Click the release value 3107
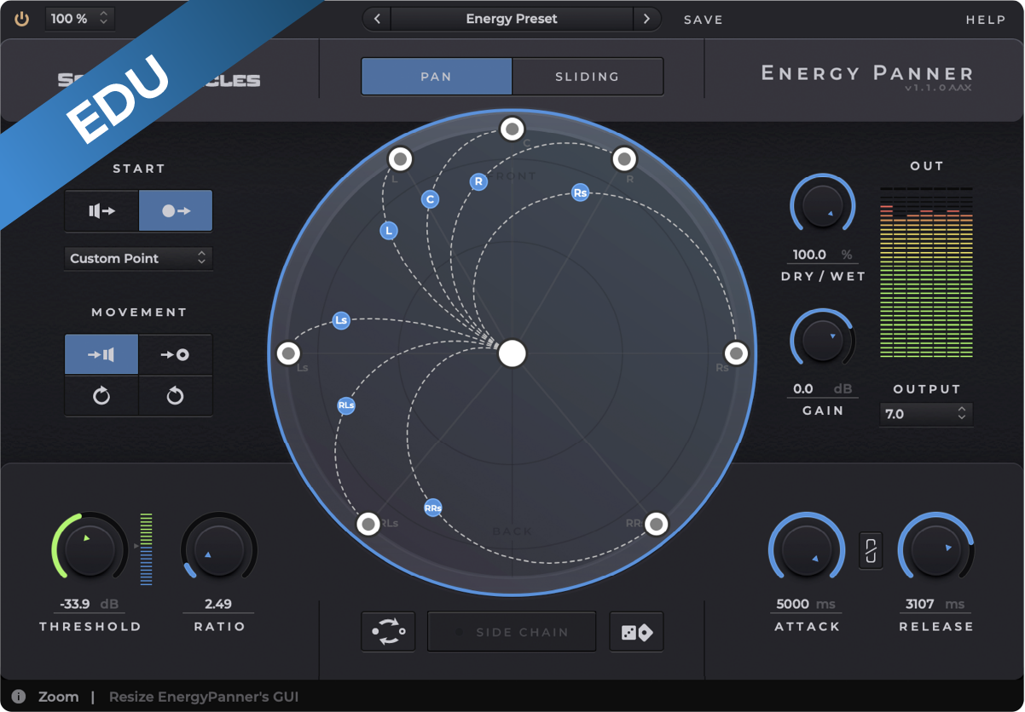Screen dimensions: 1025x712 click(920, 604)
